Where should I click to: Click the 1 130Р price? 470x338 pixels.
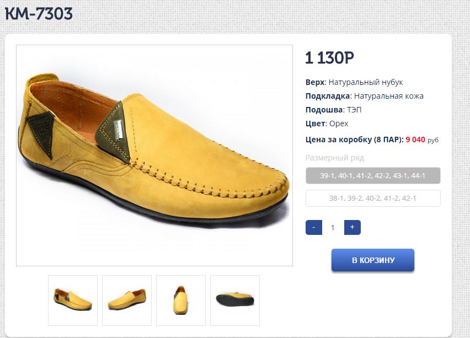(329, 58)
